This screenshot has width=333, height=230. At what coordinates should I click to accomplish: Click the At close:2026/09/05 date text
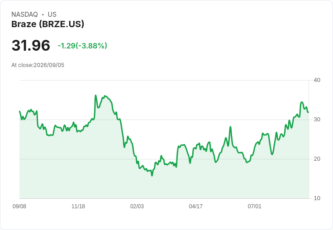click(x=38, y=65)
